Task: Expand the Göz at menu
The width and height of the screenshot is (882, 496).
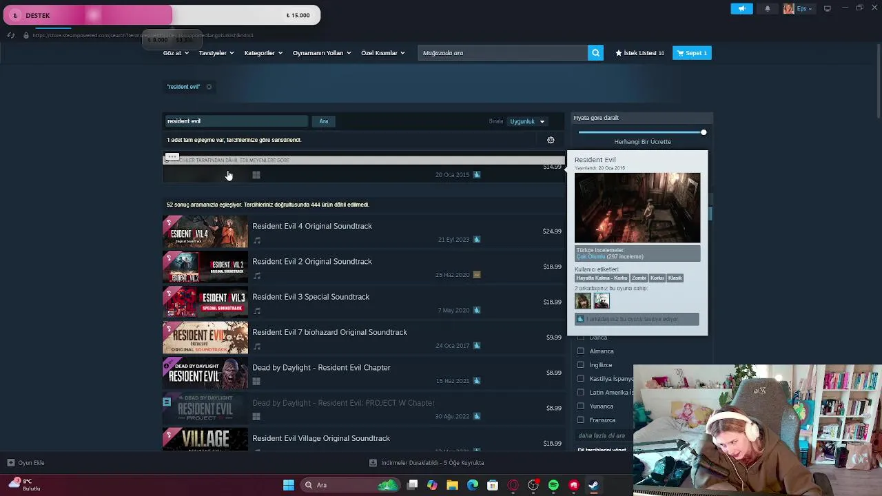Action: click(x=176, y=53)
